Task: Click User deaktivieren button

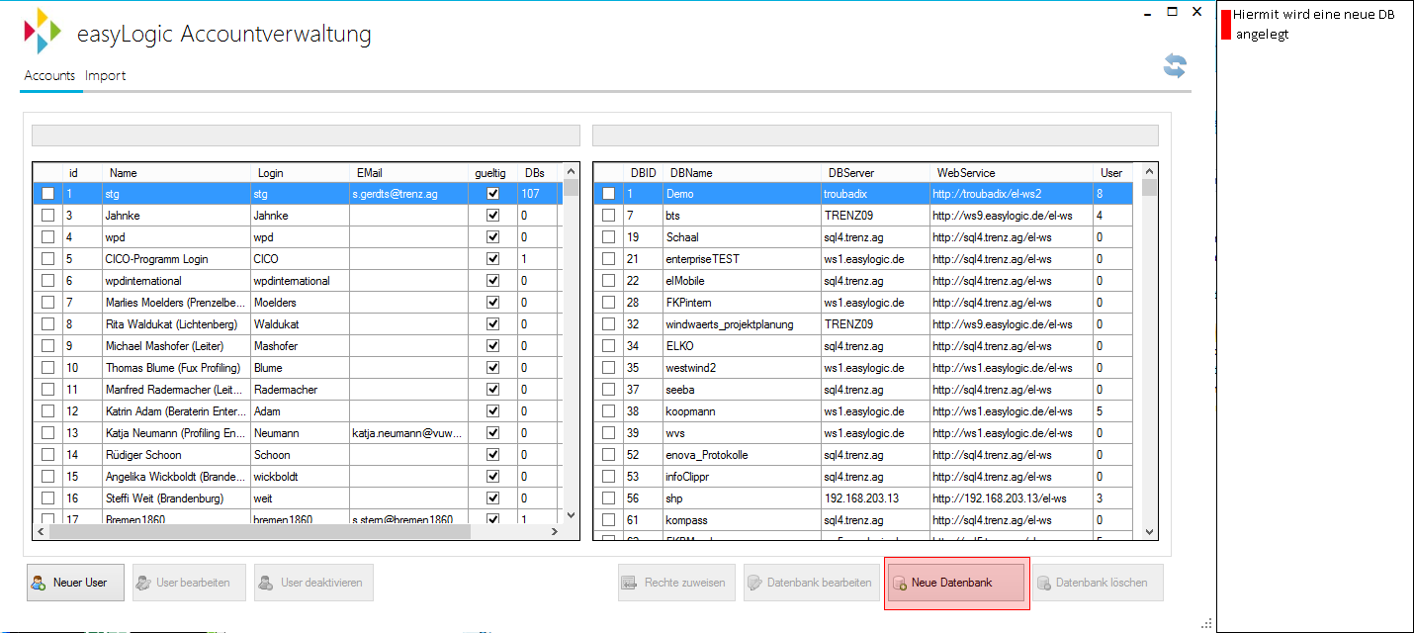Action: tap(313, 583)
